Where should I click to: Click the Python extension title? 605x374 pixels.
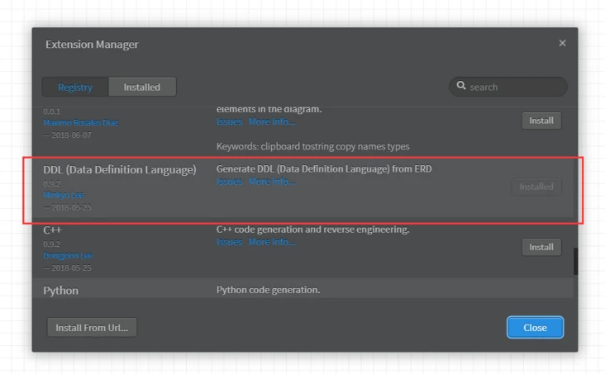click(x=60, y=291)
